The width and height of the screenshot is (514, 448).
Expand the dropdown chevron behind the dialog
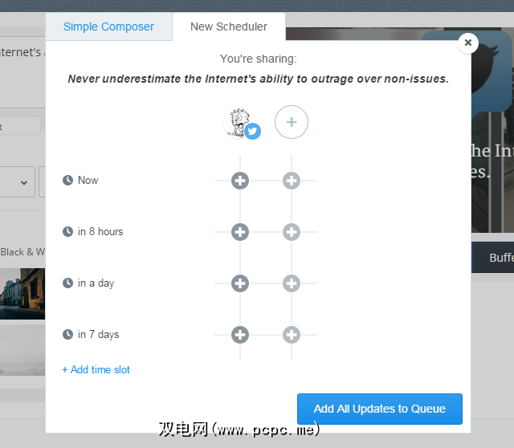pos(24,182)
